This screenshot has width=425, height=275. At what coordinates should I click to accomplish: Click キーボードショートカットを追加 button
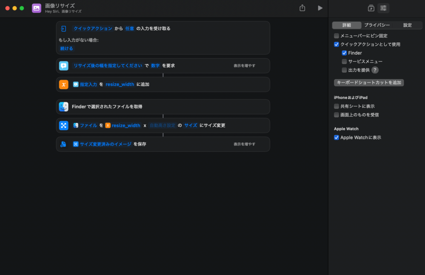click(x=369, y=83)
